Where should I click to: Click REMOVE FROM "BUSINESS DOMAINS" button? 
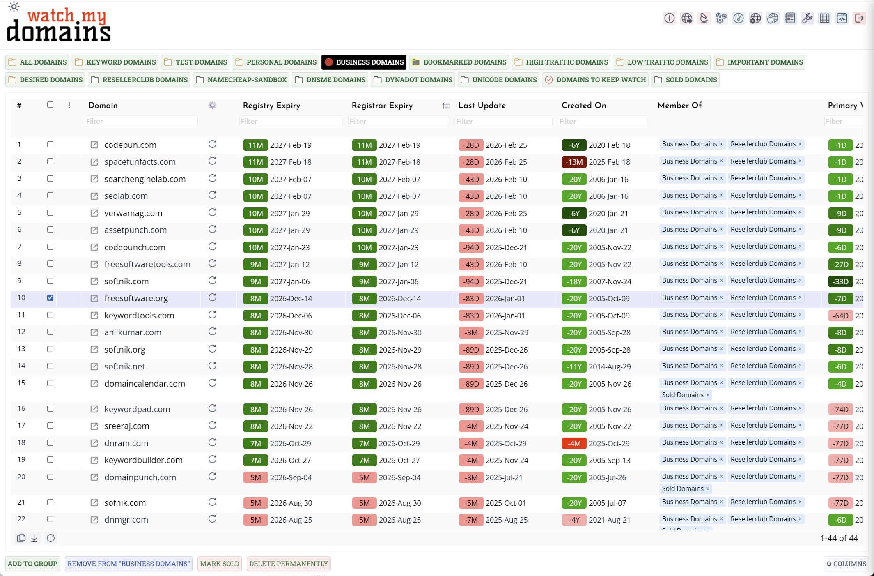128,564
